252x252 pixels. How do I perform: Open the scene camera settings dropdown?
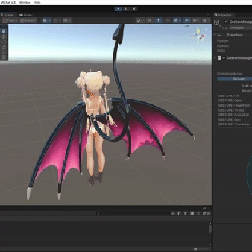coord(196,20)
